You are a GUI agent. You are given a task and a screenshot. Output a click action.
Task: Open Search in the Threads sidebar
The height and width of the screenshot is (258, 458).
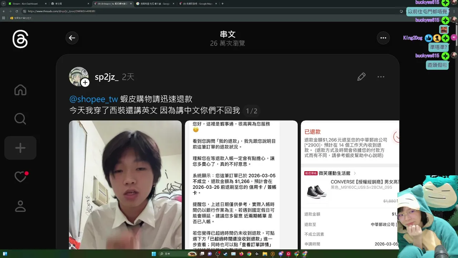click(x=20, y=119)
